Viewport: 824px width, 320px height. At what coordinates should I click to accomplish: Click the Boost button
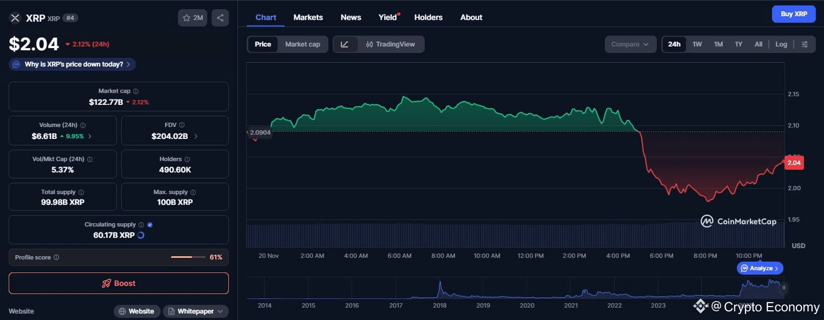118,283
